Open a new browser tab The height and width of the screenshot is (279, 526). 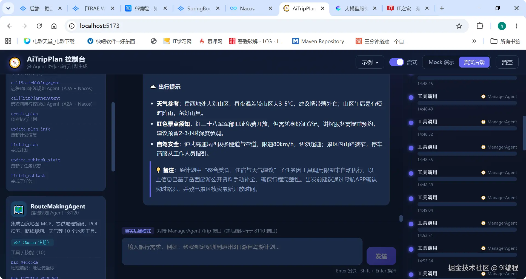coord(442,8)
